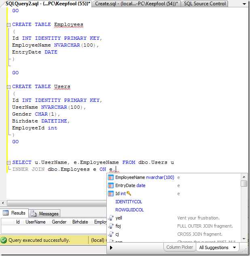Click the editor horizontal scrollbar track
The height and width of the screenshot is (256, 250).
(x=56, y=203)
